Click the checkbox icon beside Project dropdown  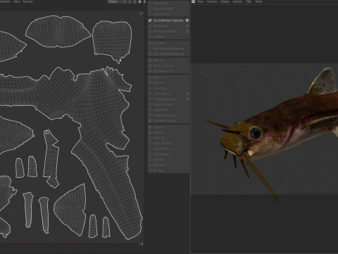point(130,1)
